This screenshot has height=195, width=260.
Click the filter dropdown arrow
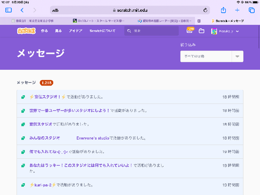[237, 56]
